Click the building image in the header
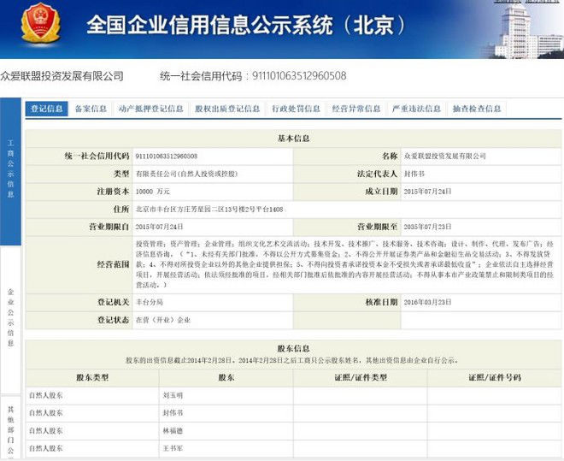The width and height of the screenshot is (564, 461). coord(527,29)
